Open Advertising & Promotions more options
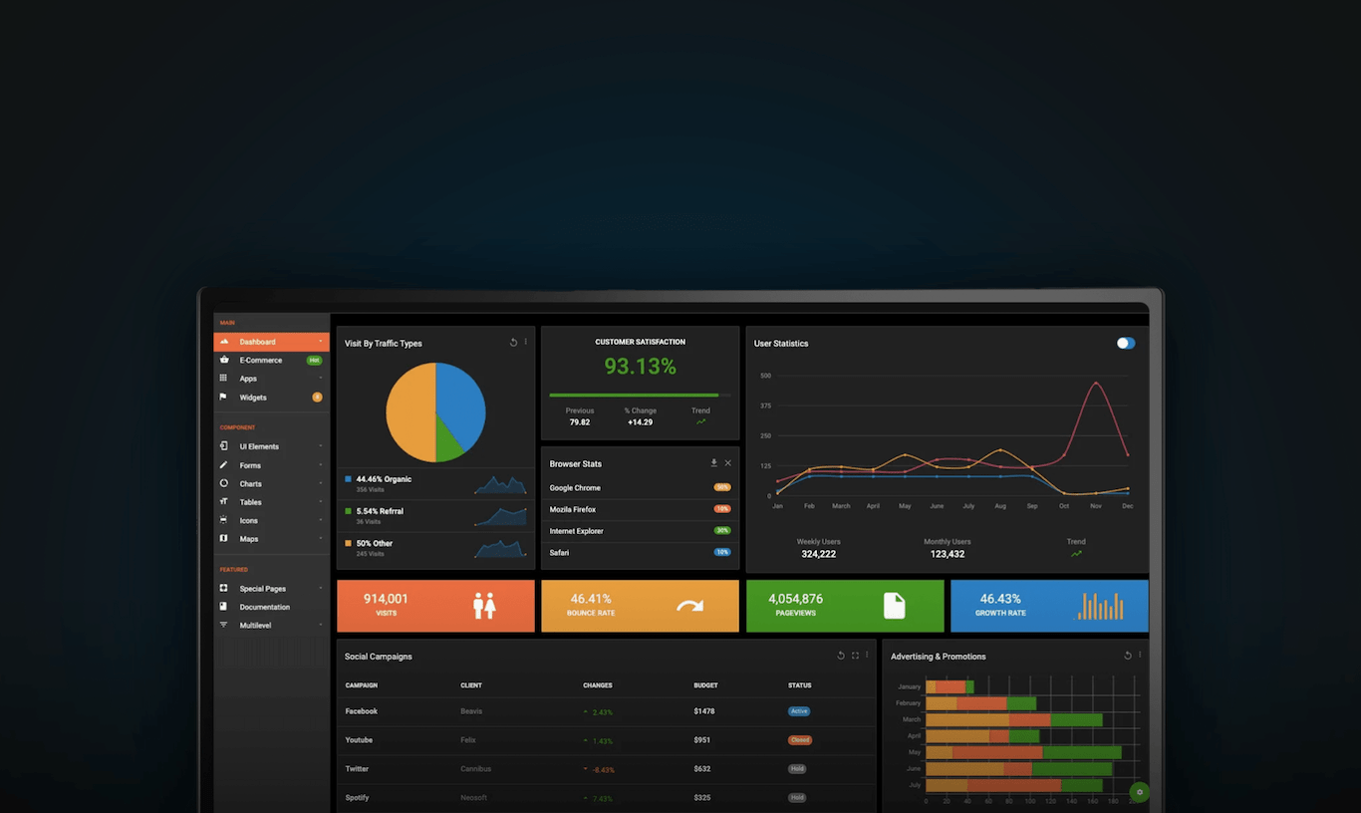This screenshot has height=813, width=1361. [x=1140, y=656]
